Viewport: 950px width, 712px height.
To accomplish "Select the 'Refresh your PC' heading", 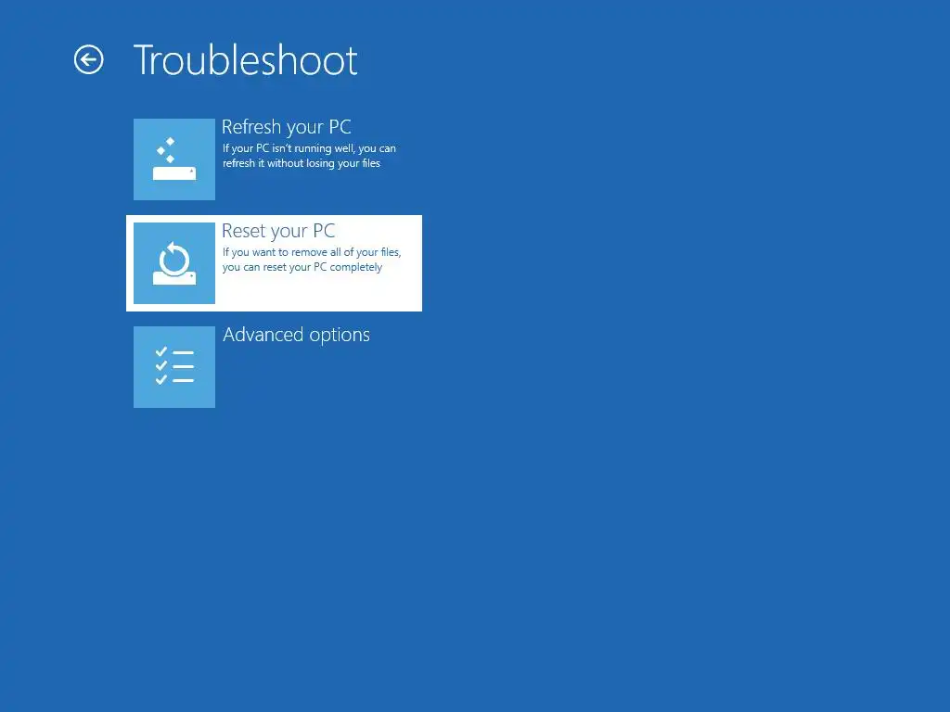I will click(x=286, y=127).
